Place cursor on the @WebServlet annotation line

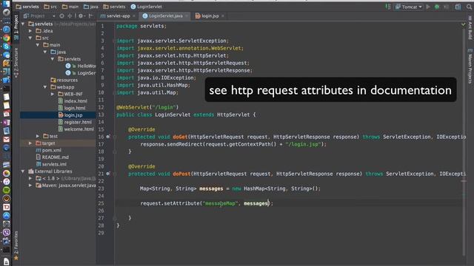tap(147, 107)
